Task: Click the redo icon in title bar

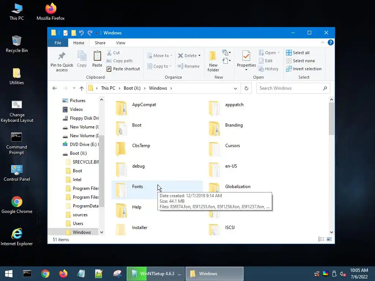Action: 90,33
